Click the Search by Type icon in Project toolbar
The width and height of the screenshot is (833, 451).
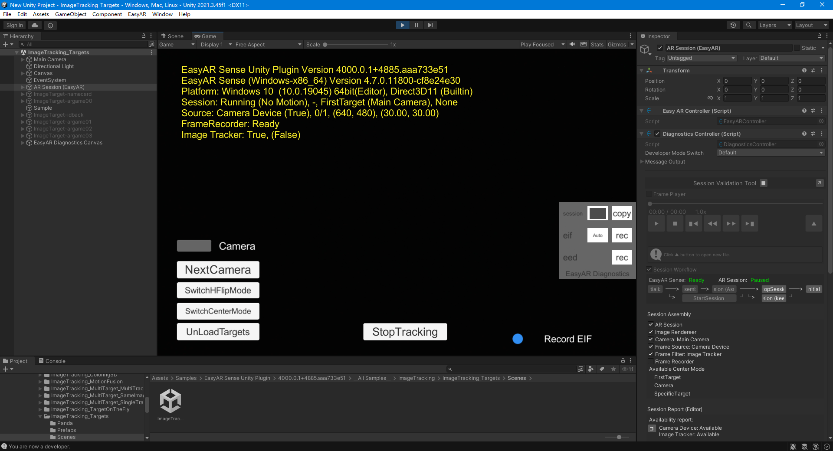(x=591, y=369)
